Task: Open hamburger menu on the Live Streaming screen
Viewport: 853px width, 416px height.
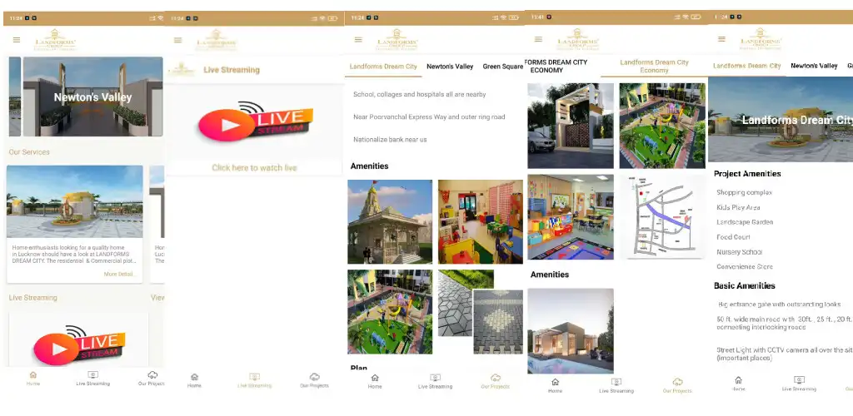Action: click(178, 40)
